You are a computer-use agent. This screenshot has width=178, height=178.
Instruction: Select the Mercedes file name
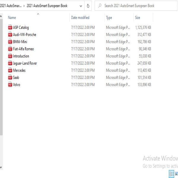[x=19, y=70]
